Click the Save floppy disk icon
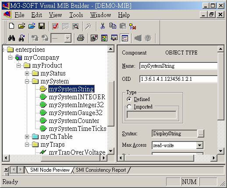Viewport: 227px width, 188px height. tap(42, 26)
